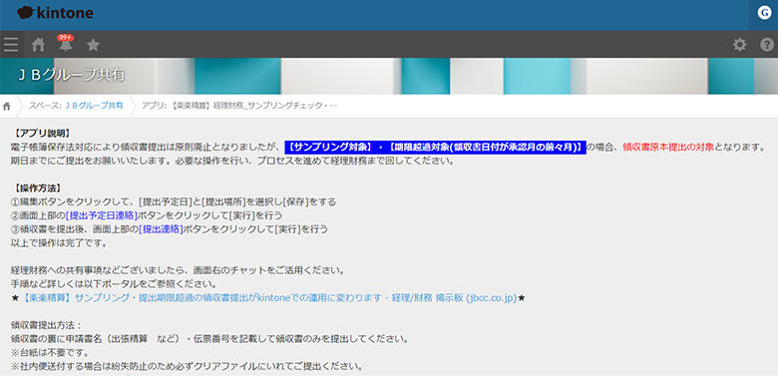This screenshot has width=778, height=376.
Task: Open the JBグループ共有 space breadcrumb link
Action: (95, 106)
